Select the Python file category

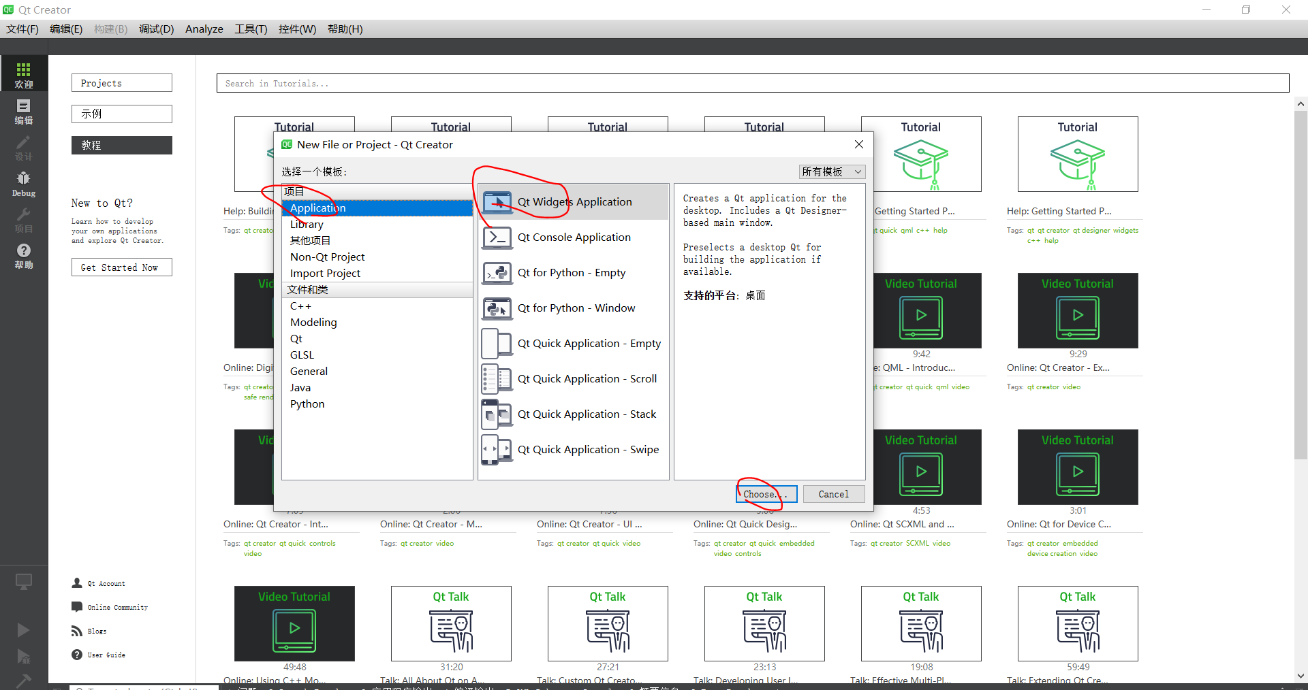pos(377,404)
